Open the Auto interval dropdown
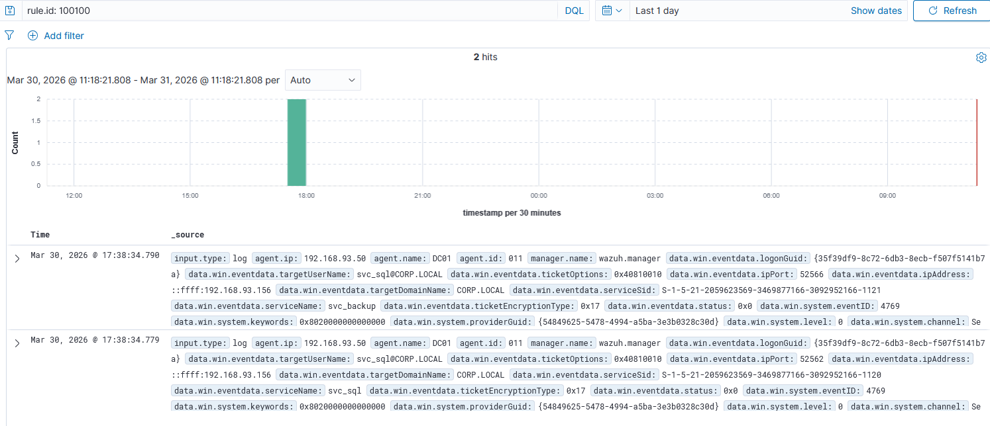This screenshot has height=426, width=990. 323,80
